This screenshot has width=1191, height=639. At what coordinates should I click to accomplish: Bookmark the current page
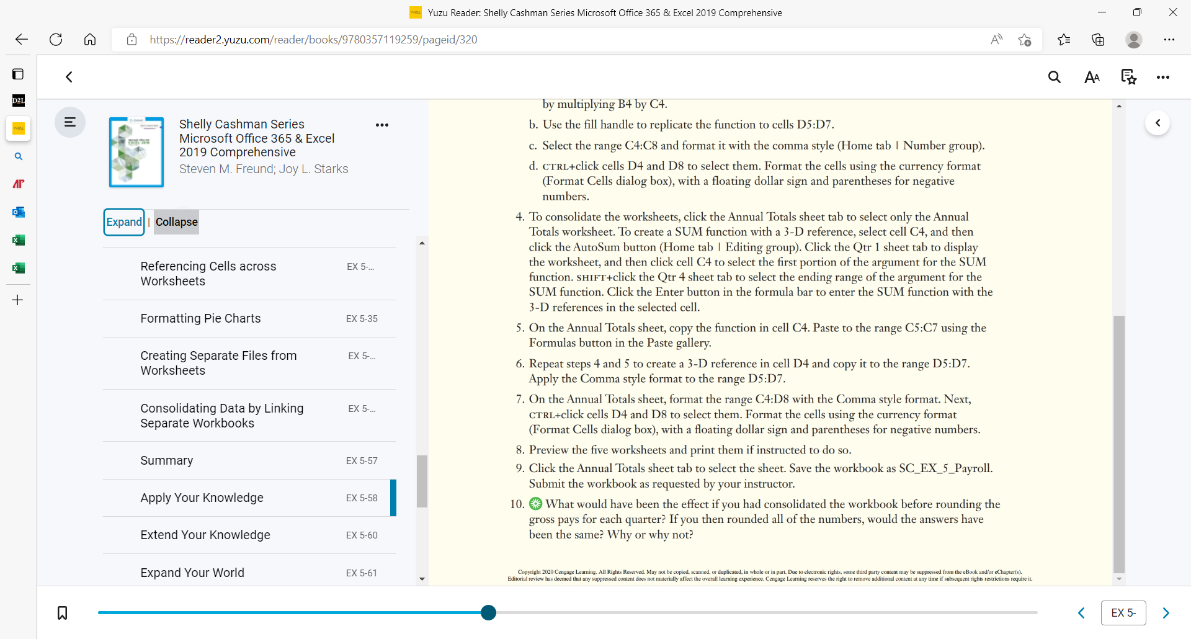pos(63,613)
